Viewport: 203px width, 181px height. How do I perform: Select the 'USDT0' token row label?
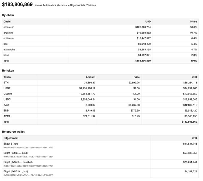coord(8,94)
